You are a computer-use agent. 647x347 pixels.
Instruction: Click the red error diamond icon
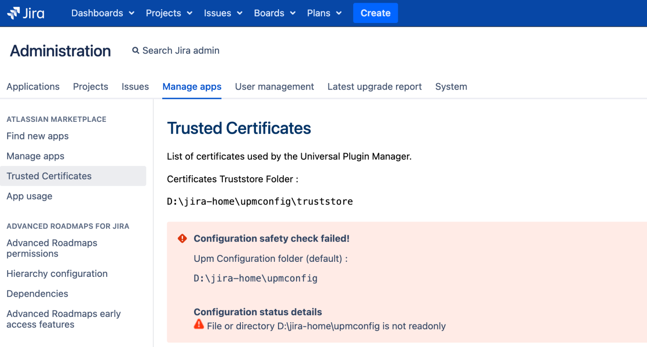[182, 238]
